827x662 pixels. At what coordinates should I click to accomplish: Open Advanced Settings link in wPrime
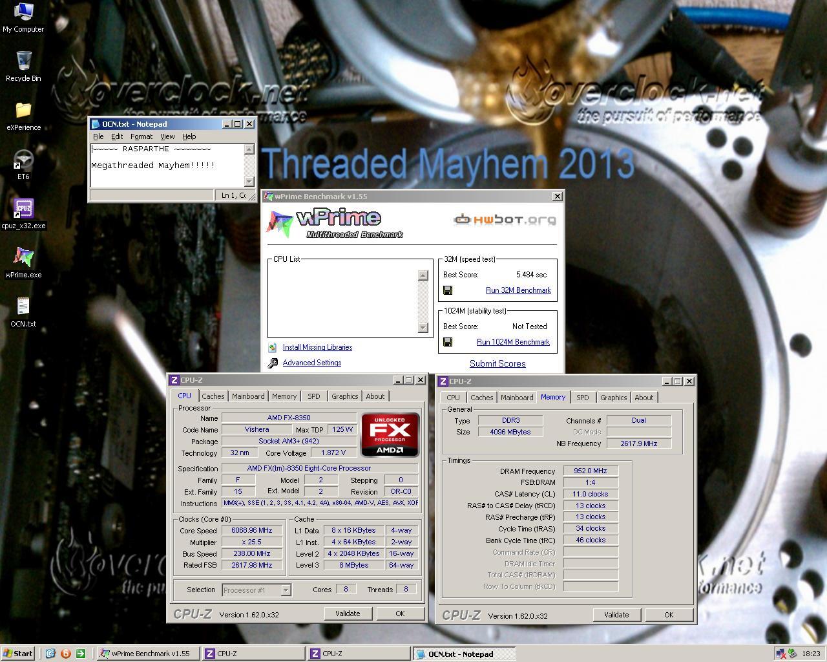point(312,363)
